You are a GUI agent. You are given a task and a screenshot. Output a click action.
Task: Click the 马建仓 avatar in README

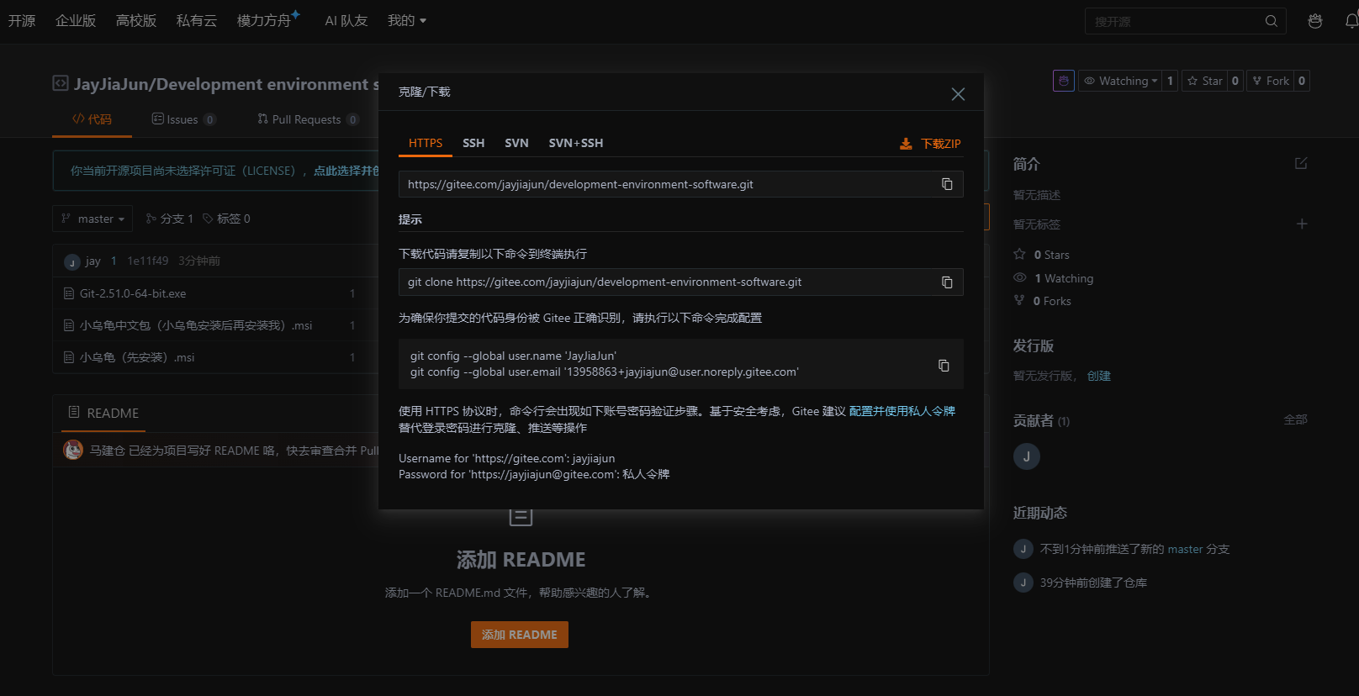click(73, 450)
